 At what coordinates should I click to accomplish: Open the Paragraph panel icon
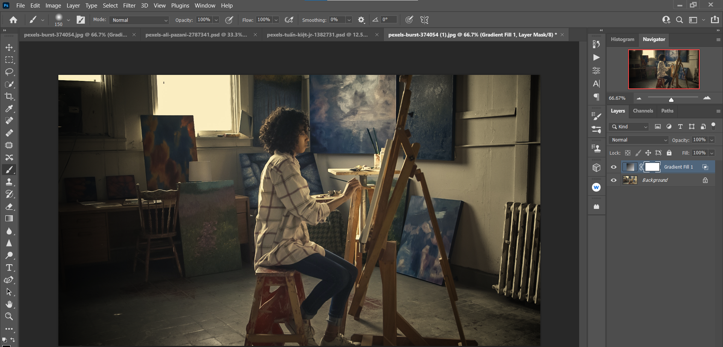point(596,97)
